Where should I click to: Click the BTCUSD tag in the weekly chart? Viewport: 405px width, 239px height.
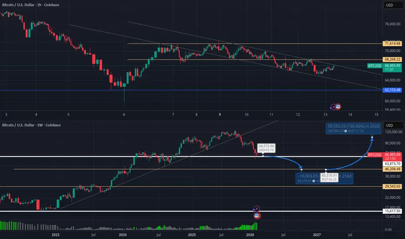coord(375,155)
